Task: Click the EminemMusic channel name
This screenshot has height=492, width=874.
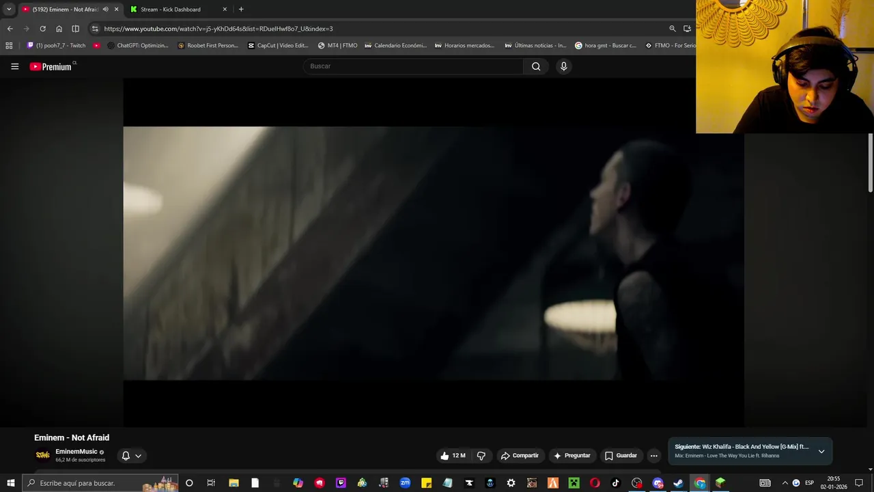Action: (76, 452)
